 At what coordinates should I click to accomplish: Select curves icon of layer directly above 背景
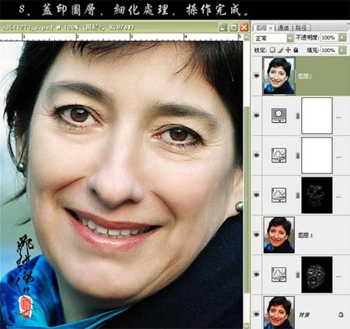click(278, 275)
